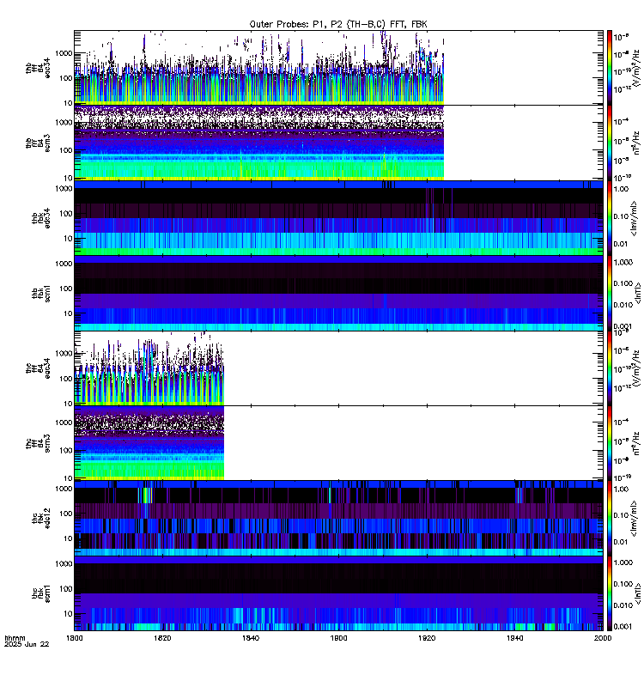Click the 100 frequency tick of thb fbk scm1 panel
The height and width of the screenshot is (687, 644).
(x=67, y=289)
